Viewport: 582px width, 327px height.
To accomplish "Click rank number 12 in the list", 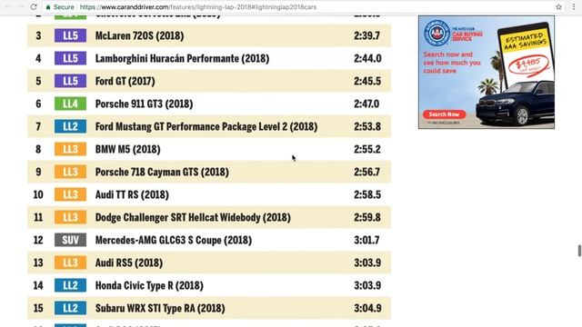I will (38, 240).
